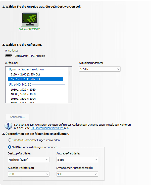This screenshot has width=151, height=188.
Task: Select the Dell AW3423DWF monitor icon
Action: (x=30, y=19)
